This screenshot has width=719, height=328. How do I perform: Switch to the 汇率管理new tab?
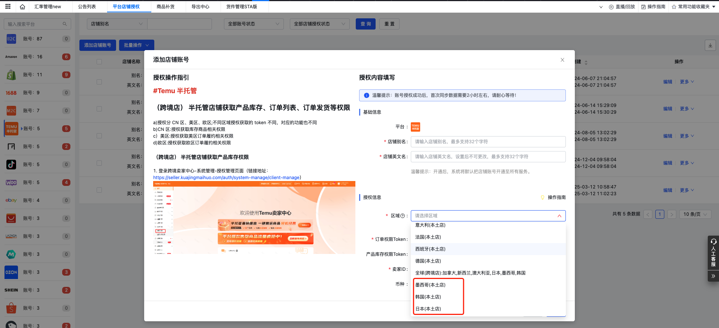pyautogui.click(x=48, y=7)
